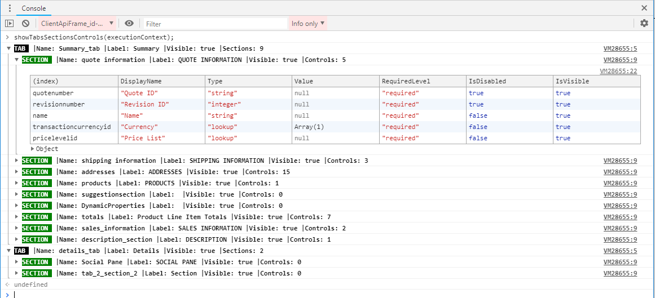Expand the totals section group

[x=17, y=217]
